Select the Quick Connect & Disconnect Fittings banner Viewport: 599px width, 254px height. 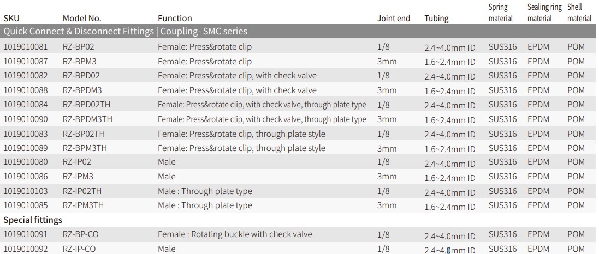click(x=298, y=31)
